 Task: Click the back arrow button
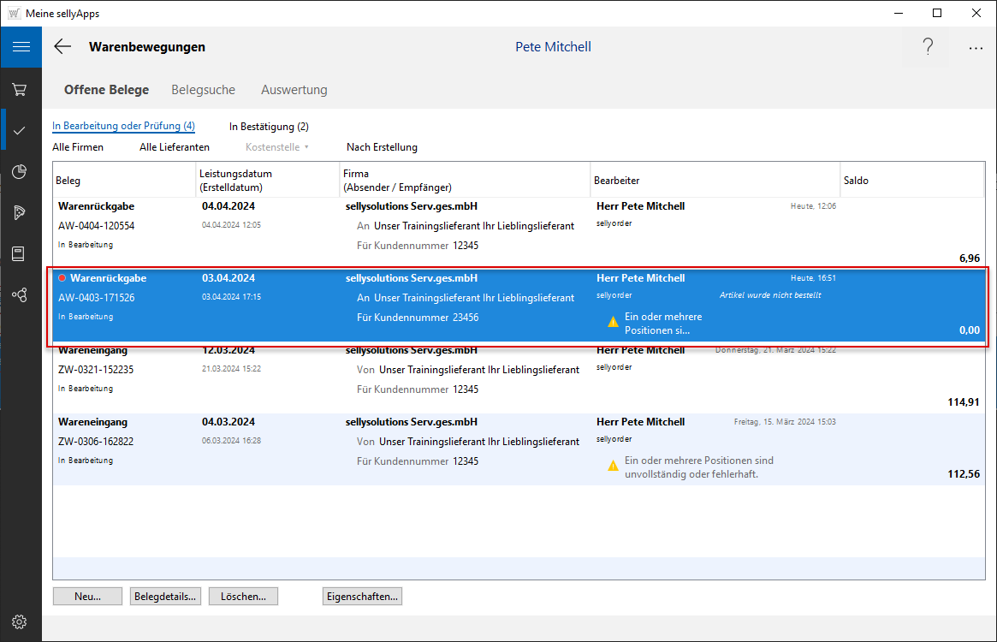coord(62,47)
